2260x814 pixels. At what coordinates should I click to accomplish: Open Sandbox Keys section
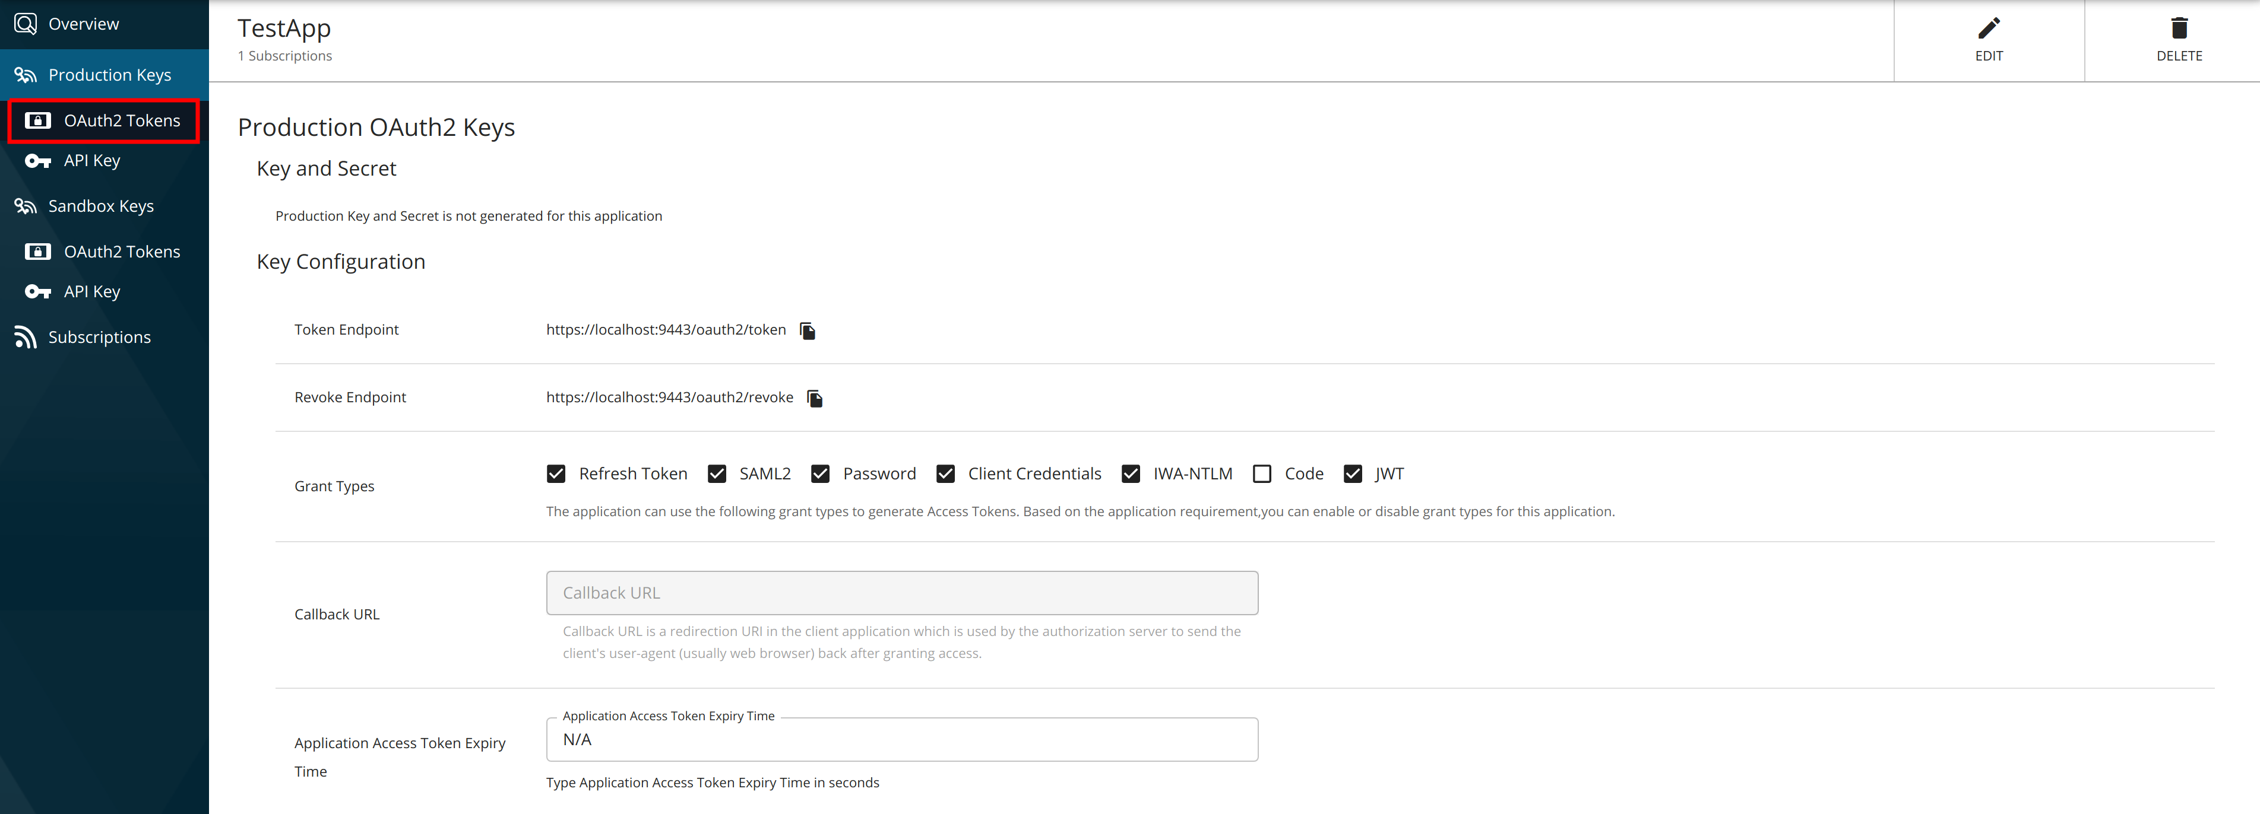pos(100,206)
